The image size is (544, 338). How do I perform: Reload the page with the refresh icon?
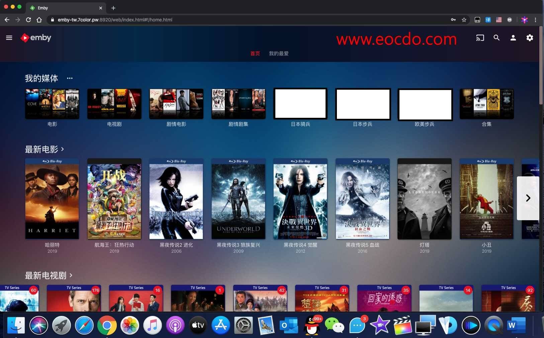pyautogui.click(x=28, y=20)
